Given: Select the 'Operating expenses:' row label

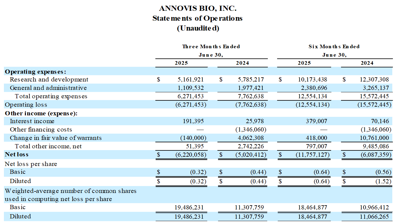Looking at the screenshot, I should point(35,72).
